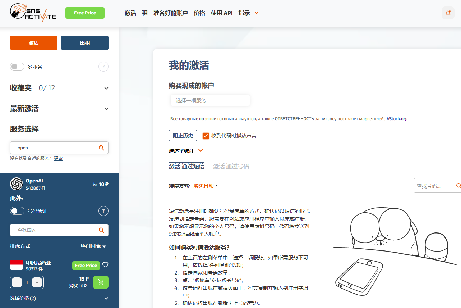The height and width of the screenshot is (308, 461).
Task: Click Free Price badge for 印度尼西亚
Action: coord(86,265)
